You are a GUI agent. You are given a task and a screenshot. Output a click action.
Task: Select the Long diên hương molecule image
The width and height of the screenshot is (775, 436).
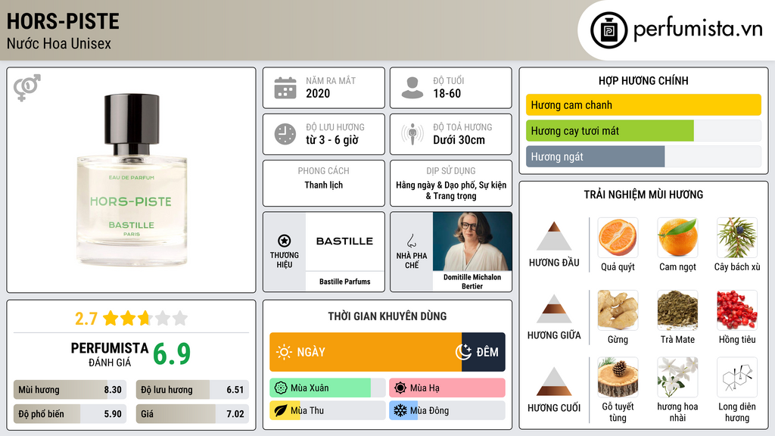coord(737,378)
